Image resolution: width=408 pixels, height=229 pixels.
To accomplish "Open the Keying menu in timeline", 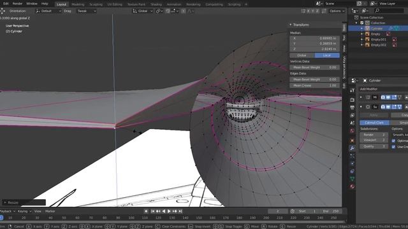I will tap(24, 211).
